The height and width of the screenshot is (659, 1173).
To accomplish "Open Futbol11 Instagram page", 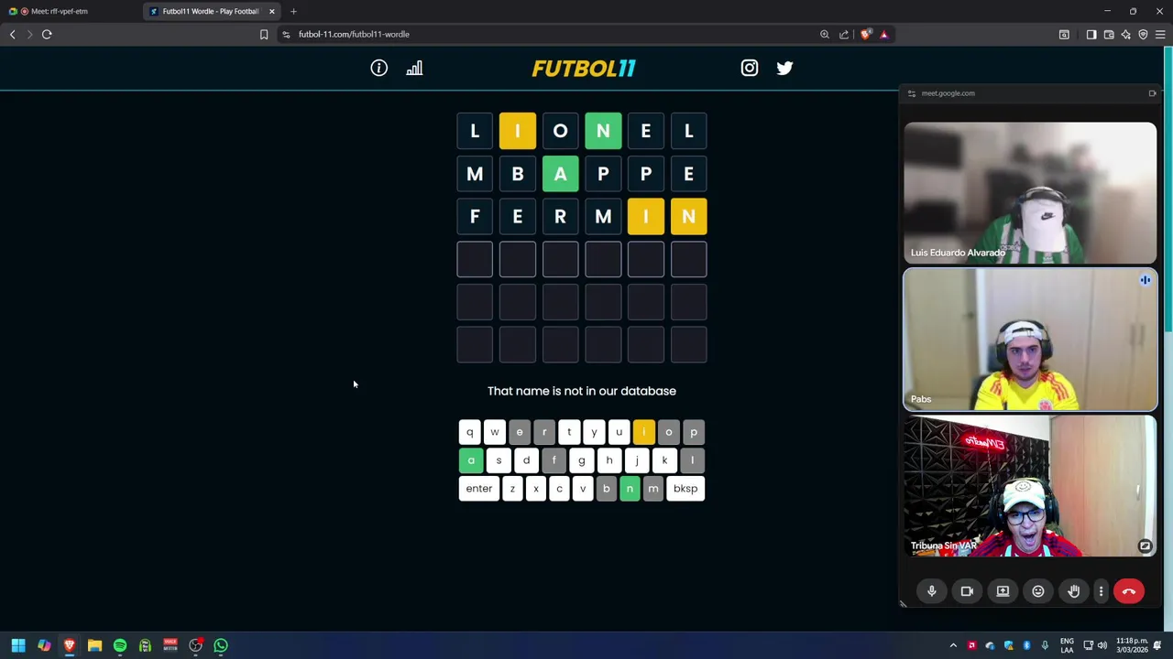I will pyautogui.click(x=750, y=68).
